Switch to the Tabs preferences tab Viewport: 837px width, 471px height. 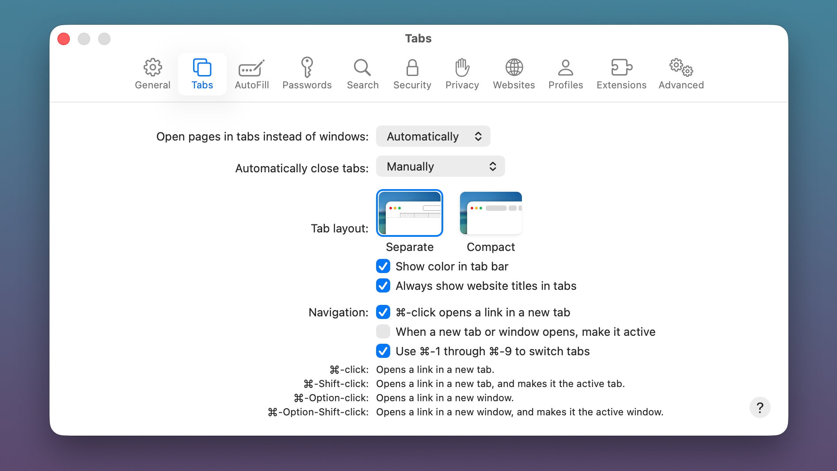point(202,73)
